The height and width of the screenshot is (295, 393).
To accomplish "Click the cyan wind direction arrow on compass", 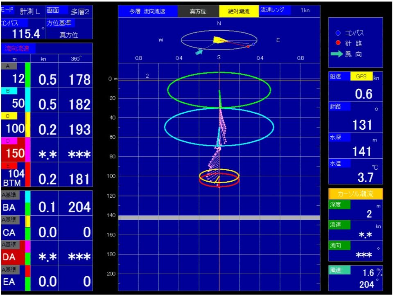I will [x=199, y=52].
